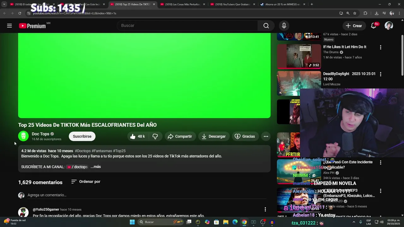This screenshot has height=227, width=404.
Task: Open the Ordenar por comments sort menu
Action: pyautogui.click(x=86, y=182)
